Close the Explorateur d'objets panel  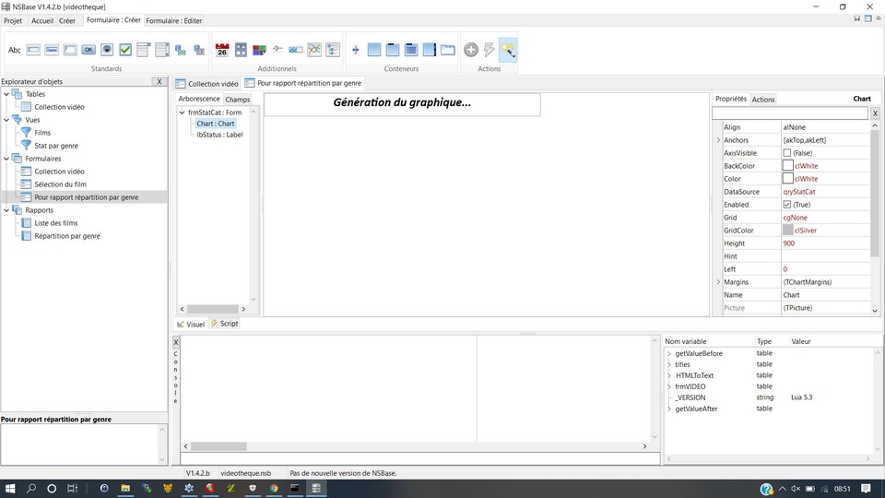[x=159, y=82]
